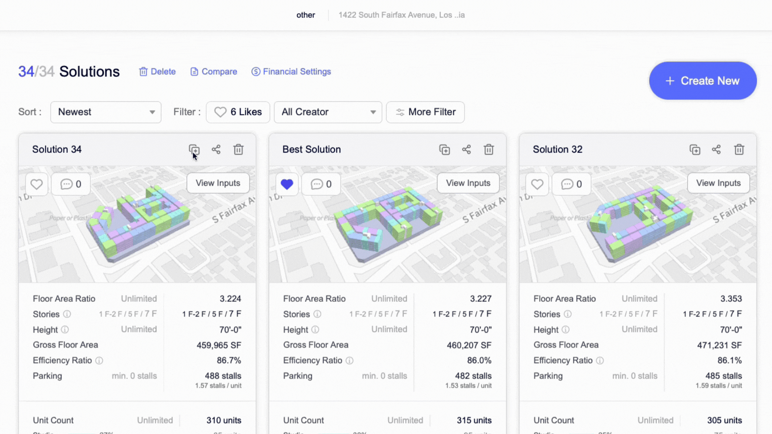Duplicate the Best Solution card
The image size is (772, 434).
pos(444,150)
